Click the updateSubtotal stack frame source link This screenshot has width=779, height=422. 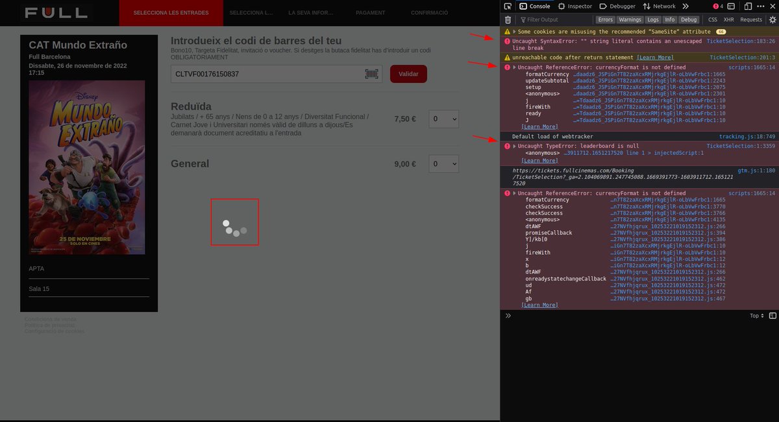click(x=649, y=80)
